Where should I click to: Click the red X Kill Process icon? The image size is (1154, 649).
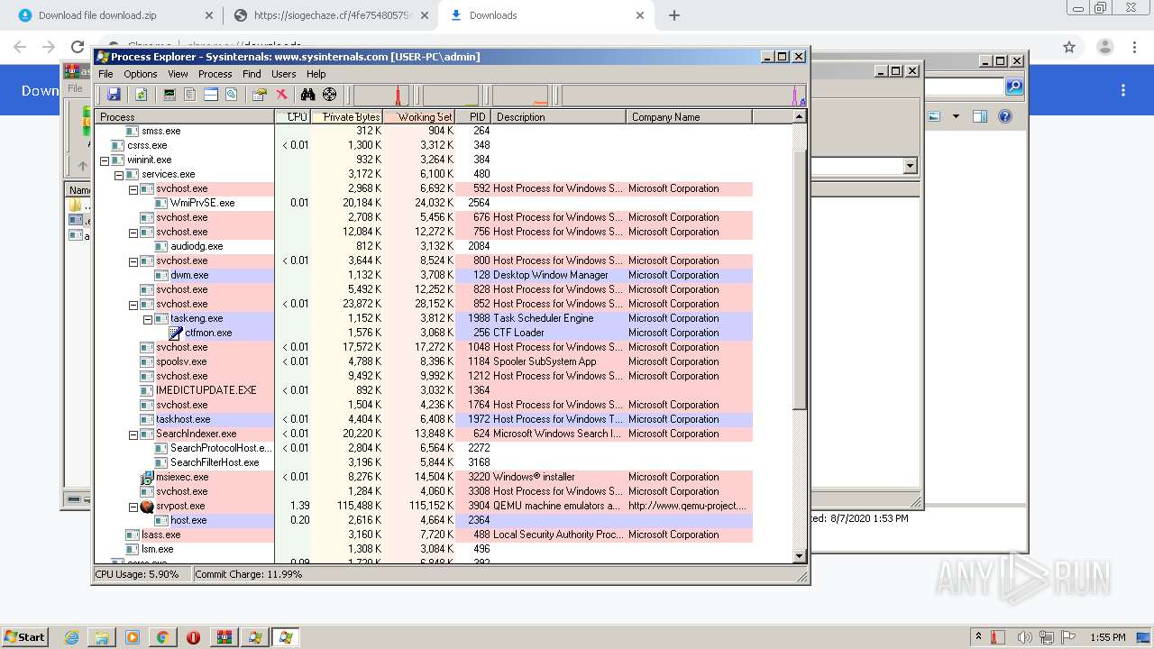coord(281,95)
